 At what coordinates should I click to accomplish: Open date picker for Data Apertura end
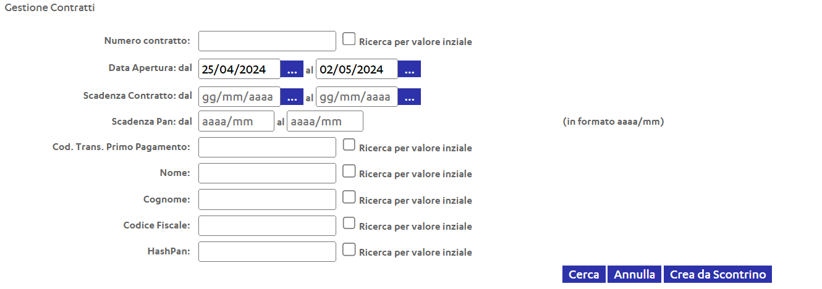(409, 69)
